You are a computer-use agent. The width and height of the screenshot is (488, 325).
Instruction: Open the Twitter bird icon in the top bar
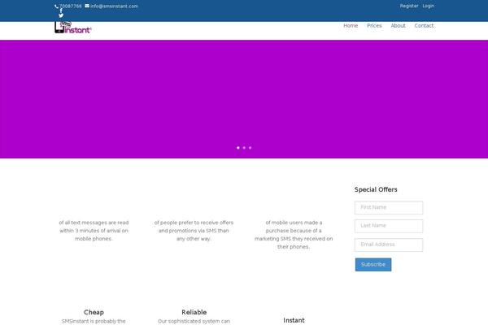click(x=61, y=15)
